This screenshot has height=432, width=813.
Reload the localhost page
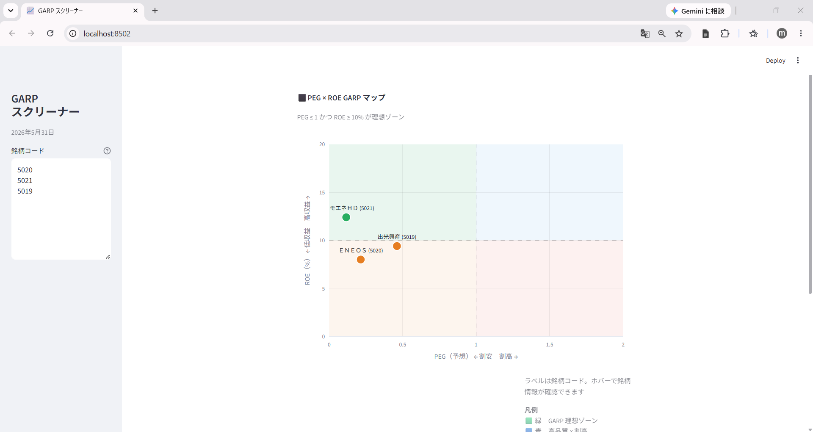(x=50, y=33)
